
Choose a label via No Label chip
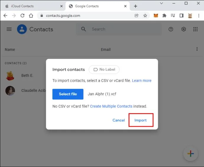pos(104,69)
